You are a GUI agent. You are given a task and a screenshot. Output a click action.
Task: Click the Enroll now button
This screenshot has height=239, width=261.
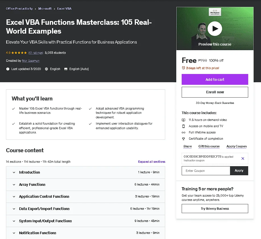(x=215, y=92)
